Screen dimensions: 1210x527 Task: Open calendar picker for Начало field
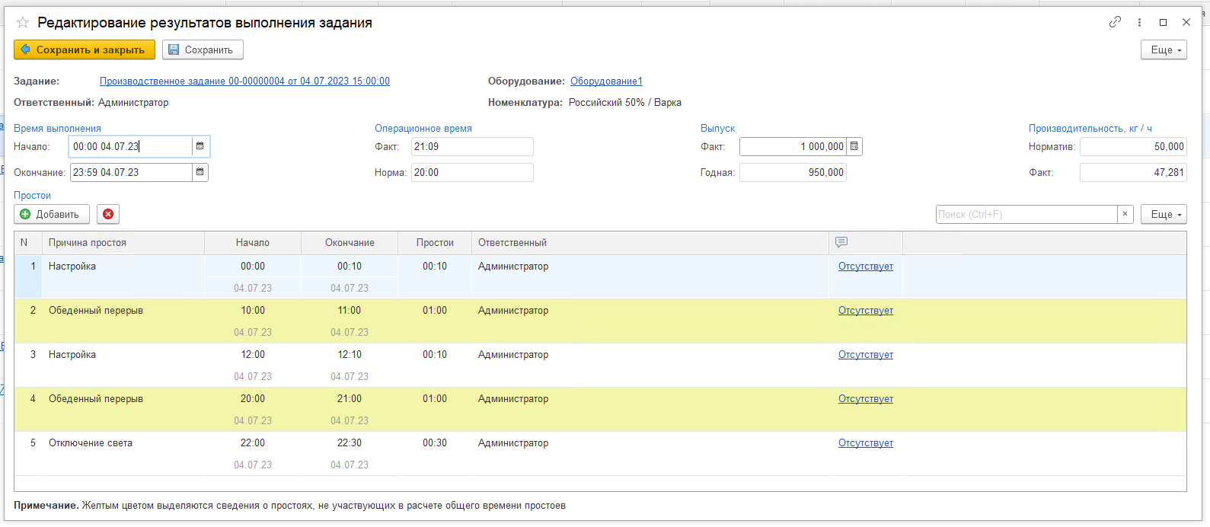[200, 146]
